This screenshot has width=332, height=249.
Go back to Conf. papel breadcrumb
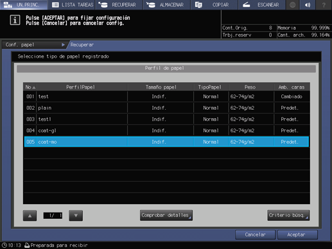pyautogui.click(x=34, y=45)
